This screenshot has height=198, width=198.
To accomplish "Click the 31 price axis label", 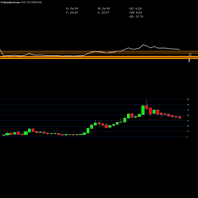I will click(x=188, y=110).
